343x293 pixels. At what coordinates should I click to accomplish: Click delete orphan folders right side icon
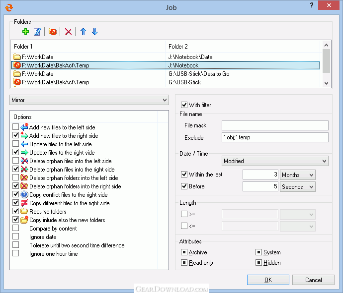tap(24, 186)
